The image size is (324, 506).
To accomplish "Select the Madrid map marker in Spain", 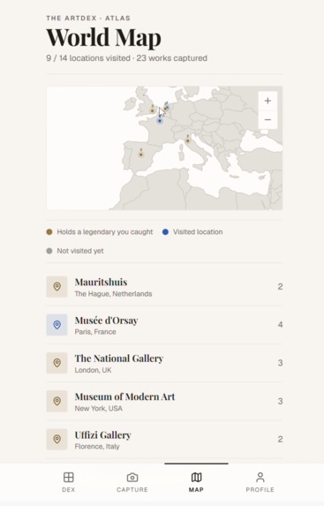I will [x=140, y=155].
